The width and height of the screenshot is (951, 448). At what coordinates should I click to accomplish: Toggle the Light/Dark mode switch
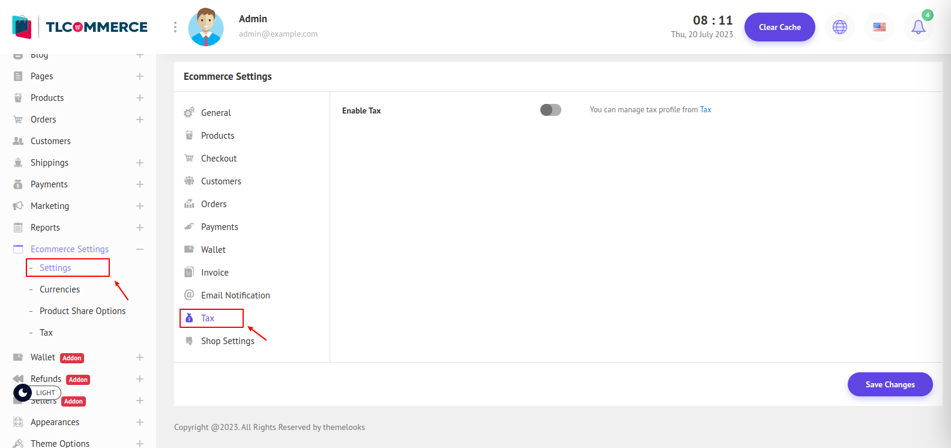coord(23,393)
